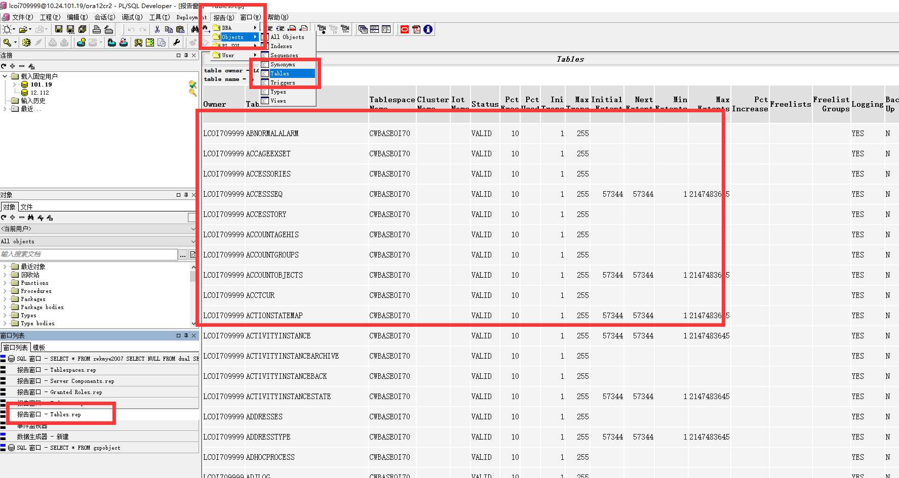Select 输入历史 folder in connections
The height and width of the screenshot is (478, 899).
click(33, 101)
